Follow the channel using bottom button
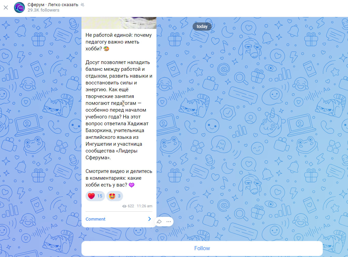Viewport: 348px width, 257px height. [202, 248]
